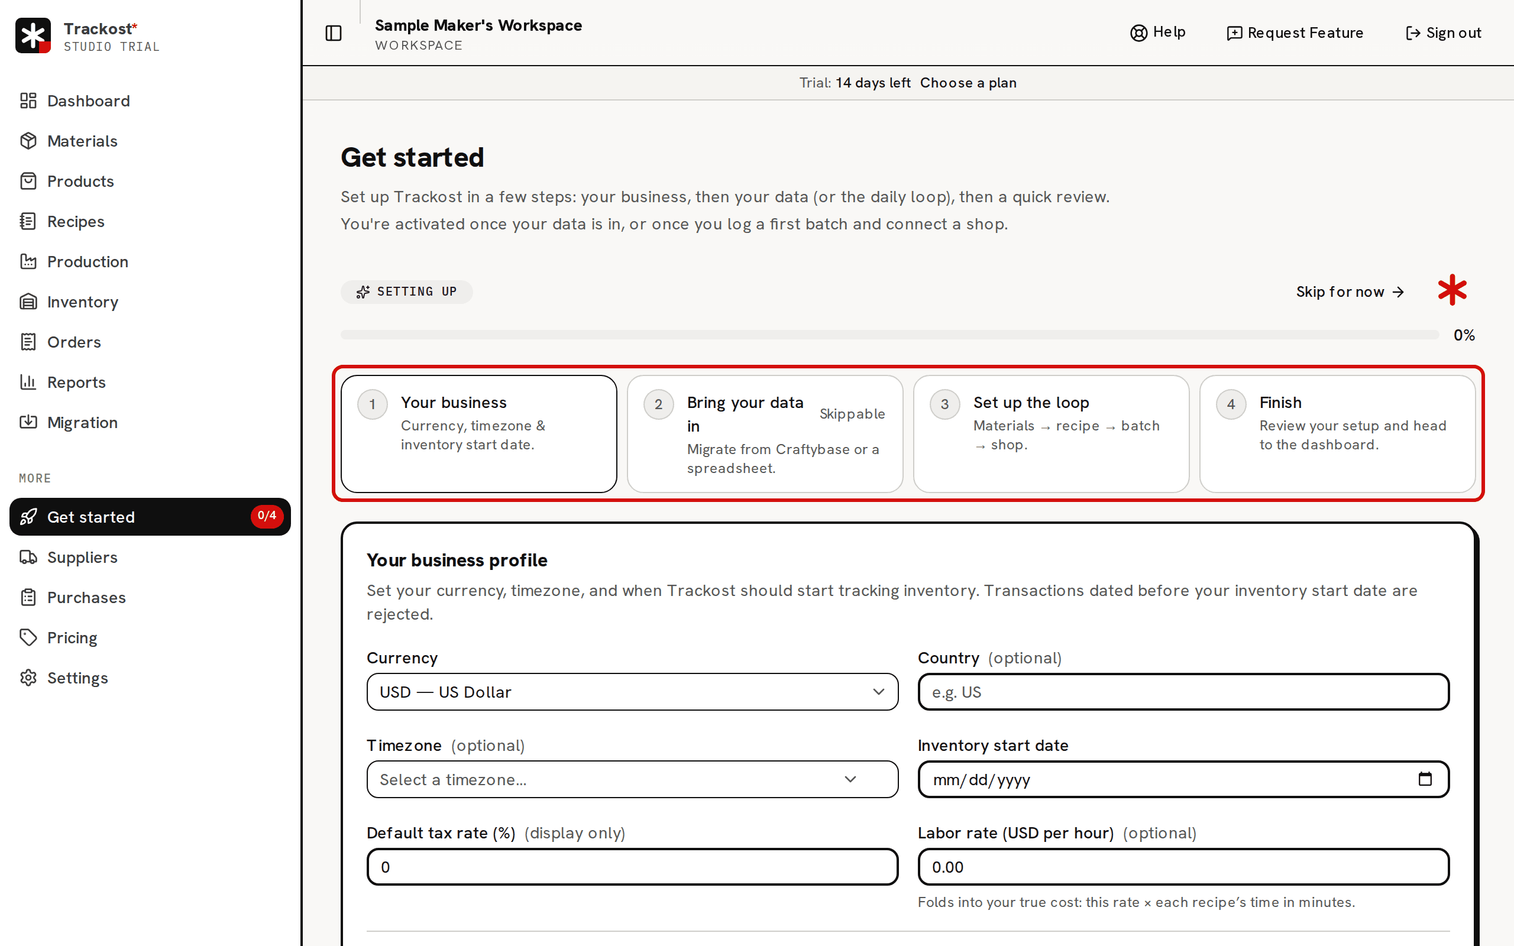Click the Skippable label on step 2
The image size is (1514, 946).
(852, 414)
